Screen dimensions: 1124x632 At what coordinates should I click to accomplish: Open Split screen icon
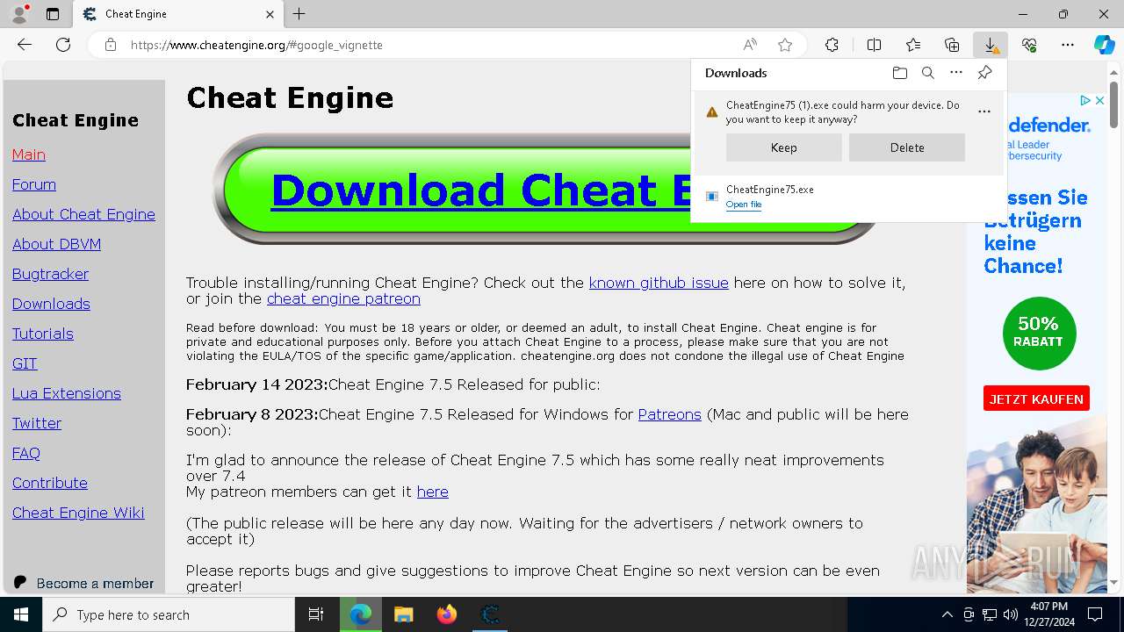(874, 45)
